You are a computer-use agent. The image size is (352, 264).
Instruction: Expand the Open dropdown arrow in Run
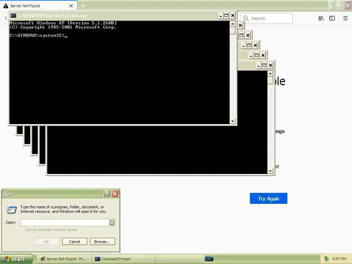[x=112, y=222]
